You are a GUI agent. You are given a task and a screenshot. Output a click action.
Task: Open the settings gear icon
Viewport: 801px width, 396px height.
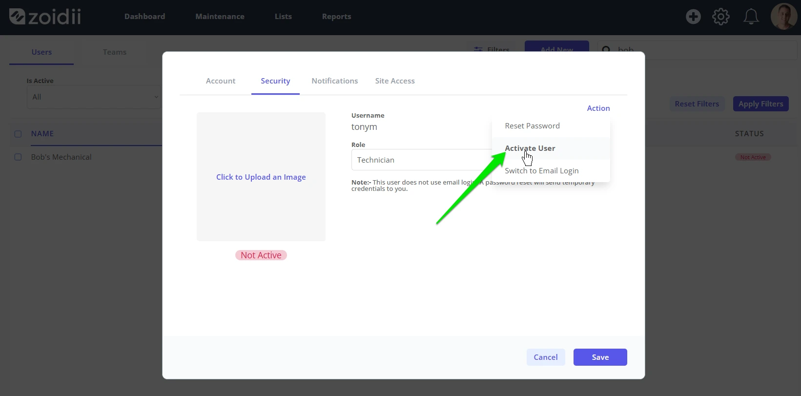coord(721,17)
